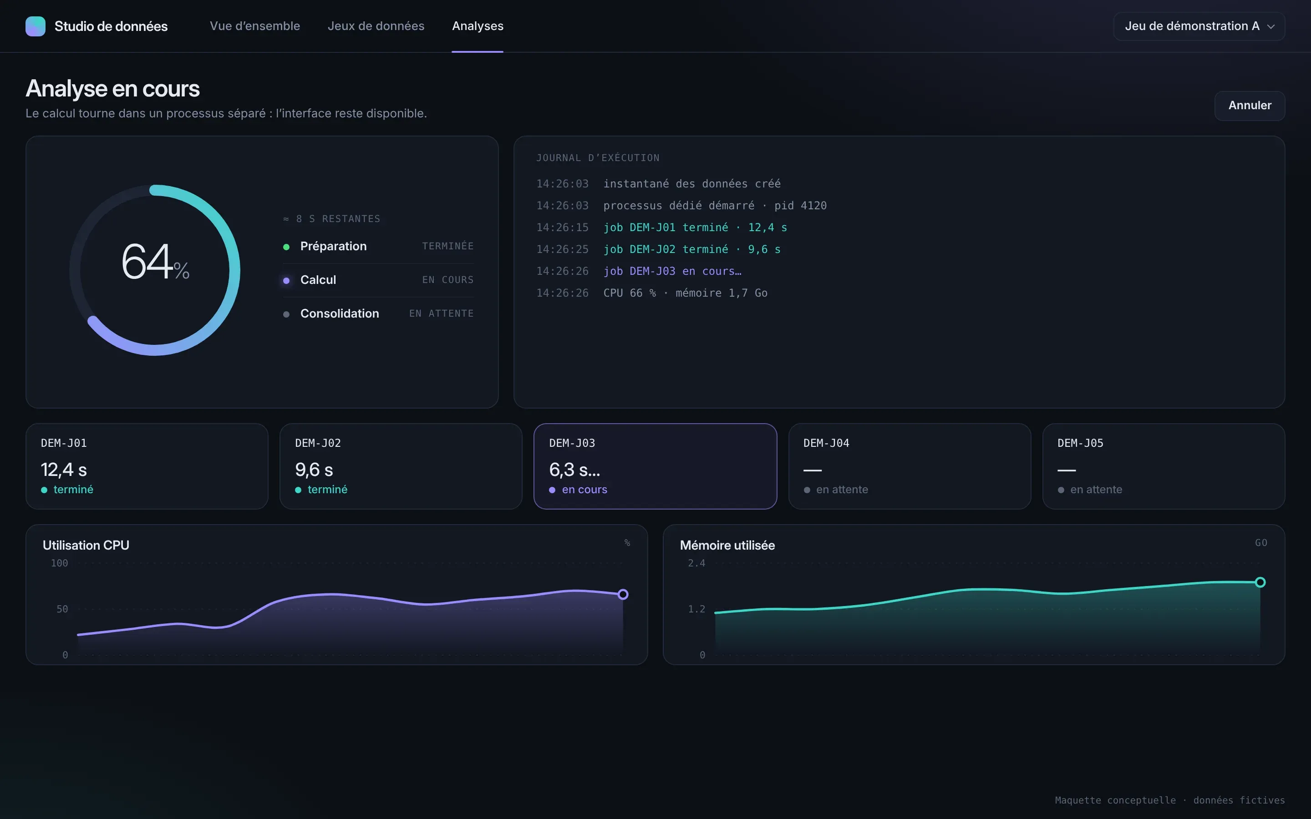Click the 64% circular progress ring

155,270
